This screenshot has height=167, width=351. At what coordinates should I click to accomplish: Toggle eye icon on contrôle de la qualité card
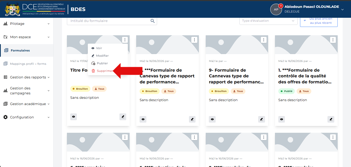pyautogui.click(x=281, y=119)
